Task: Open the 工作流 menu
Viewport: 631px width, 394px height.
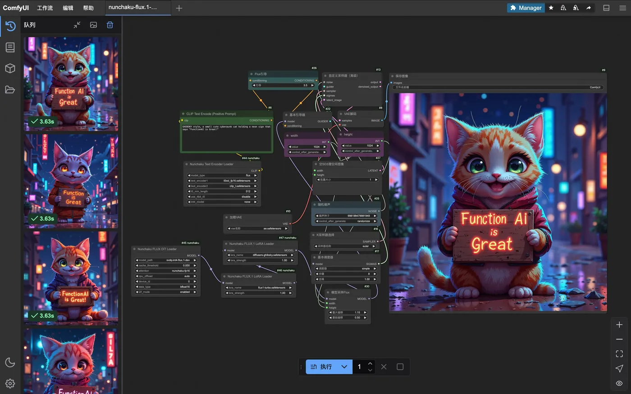Action: point(45,8)
